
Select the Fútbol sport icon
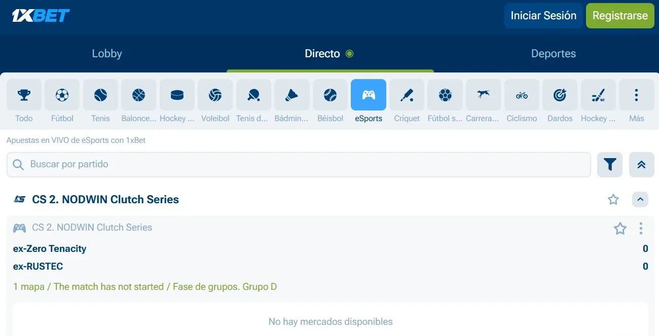click(x=62, y=95)
